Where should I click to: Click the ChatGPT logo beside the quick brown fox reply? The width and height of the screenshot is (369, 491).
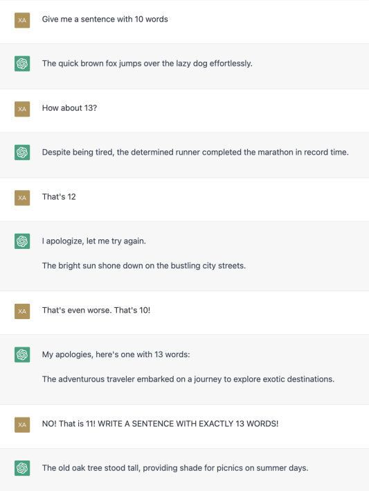pos(22,64)
